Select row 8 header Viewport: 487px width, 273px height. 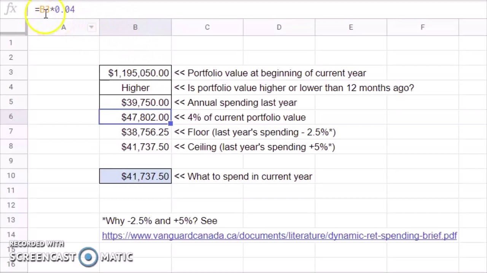click(x=14, y=146)
